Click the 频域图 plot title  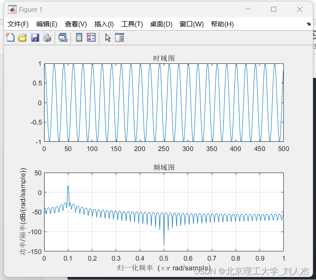164,167
